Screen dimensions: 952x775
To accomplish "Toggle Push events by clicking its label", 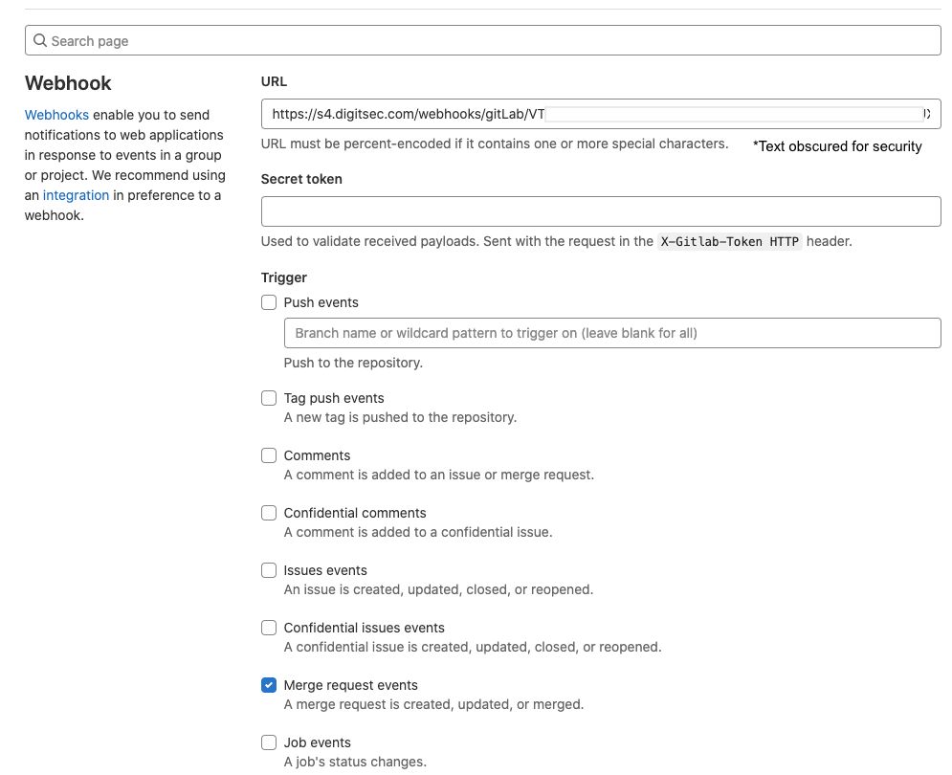I will point(321,301).
